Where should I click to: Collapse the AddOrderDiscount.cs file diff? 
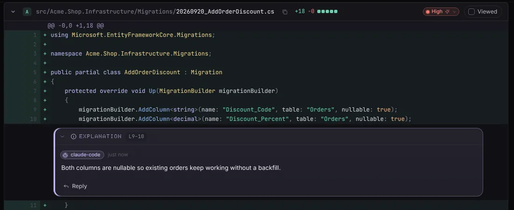pos(13,12)
